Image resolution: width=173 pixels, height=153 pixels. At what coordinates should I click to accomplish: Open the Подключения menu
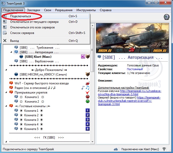pyautogui.click(x=13, y=10)
